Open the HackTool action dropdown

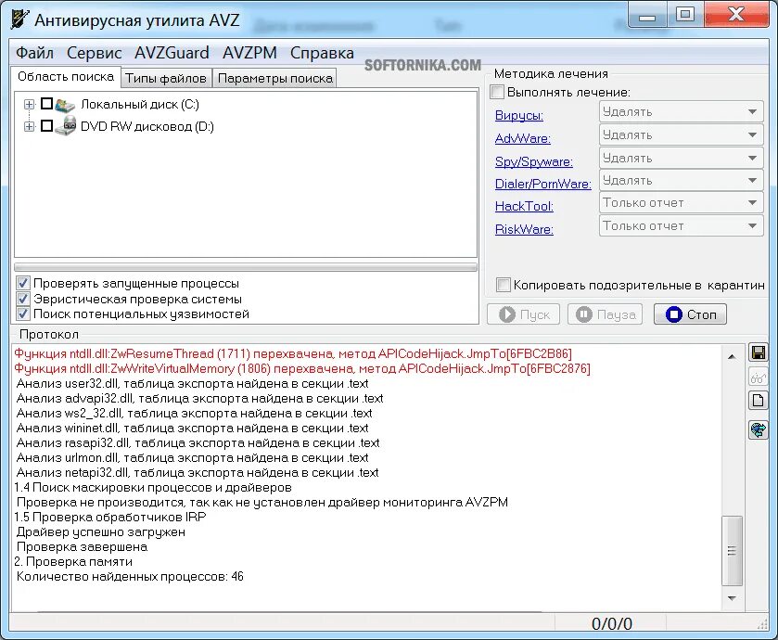pyautogui.click(x=681, y=203)
